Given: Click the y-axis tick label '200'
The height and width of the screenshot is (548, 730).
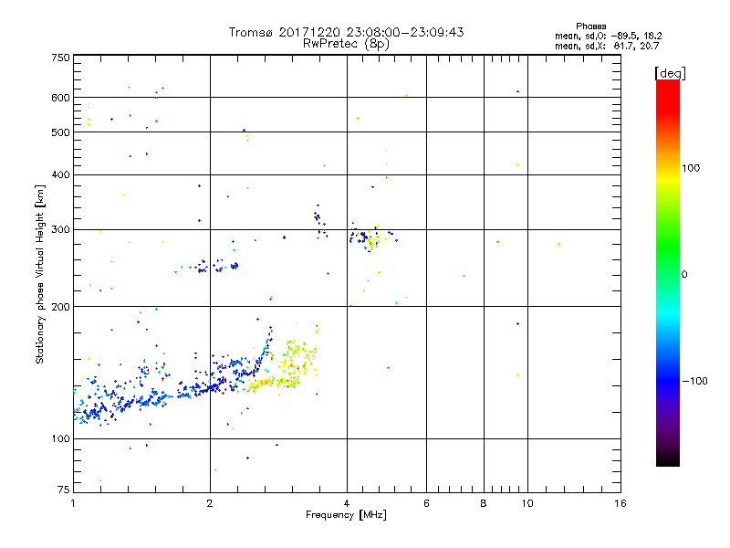Looking at the screenshot, I should point(60,307).
